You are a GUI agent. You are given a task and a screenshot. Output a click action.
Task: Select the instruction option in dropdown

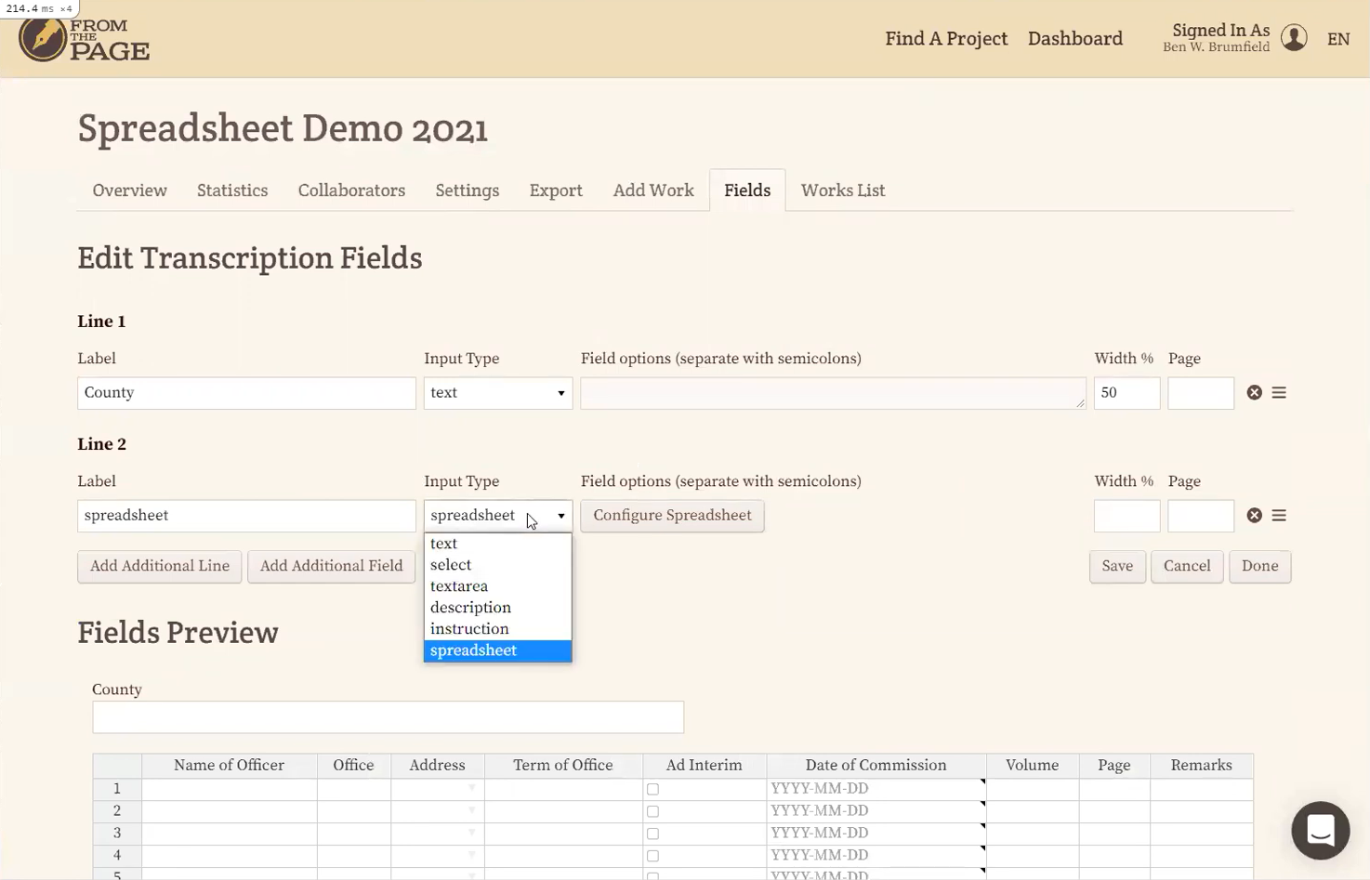point(469,629)
